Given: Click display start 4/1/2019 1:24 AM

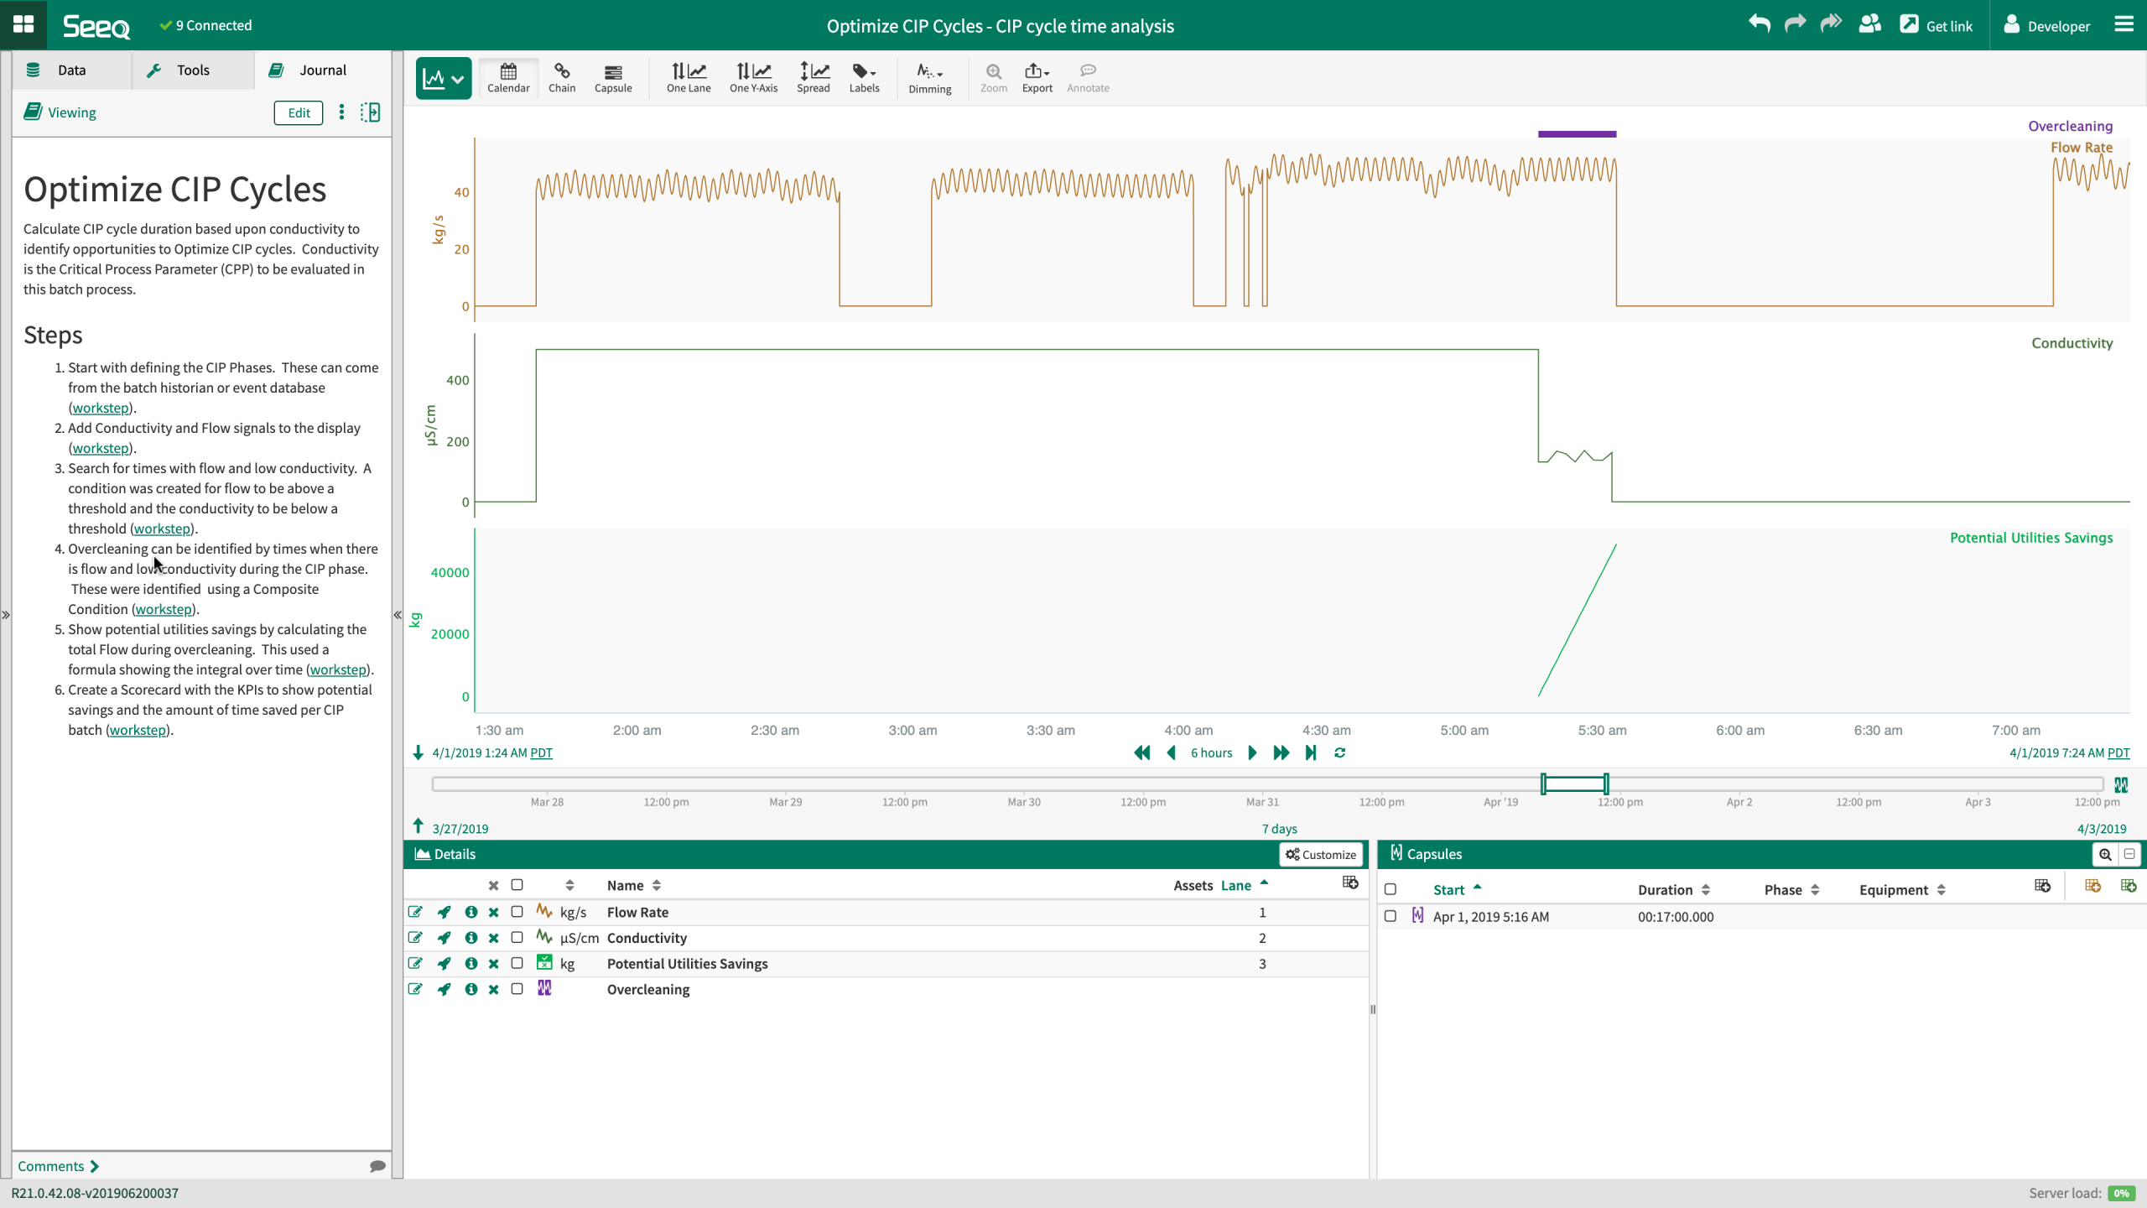Looking at the screenshot, I should pos(480,752).
